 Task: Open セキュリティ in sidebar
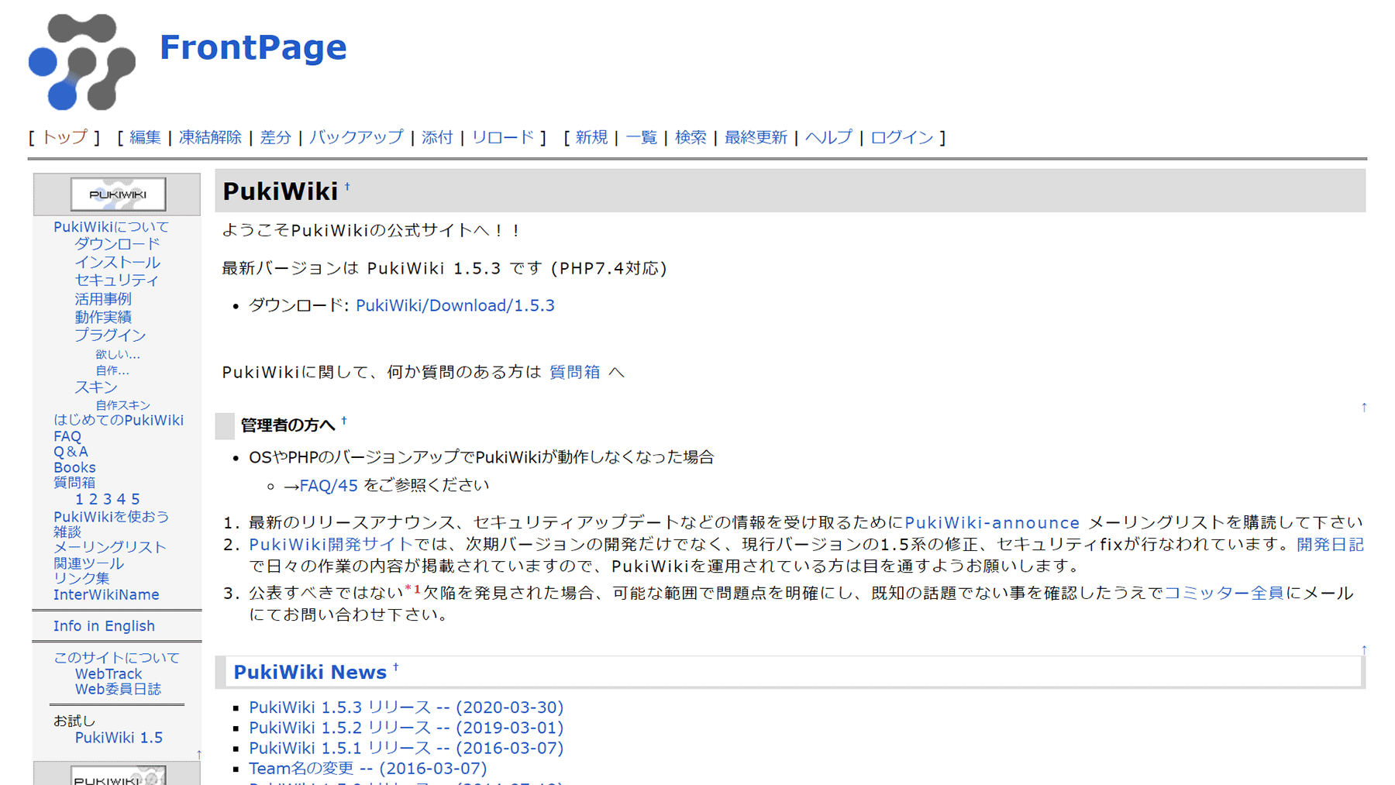pyautogui.click(x=116, y=281)
